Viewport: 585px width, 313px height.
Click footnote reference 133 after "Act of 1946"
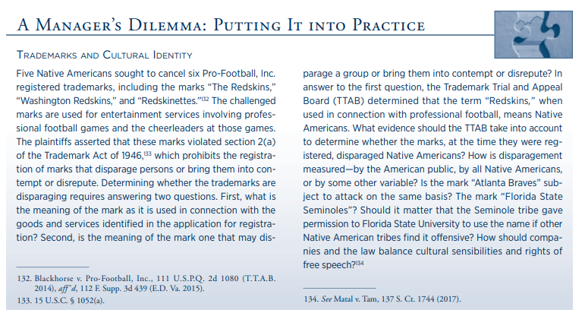tap(148, 153)
